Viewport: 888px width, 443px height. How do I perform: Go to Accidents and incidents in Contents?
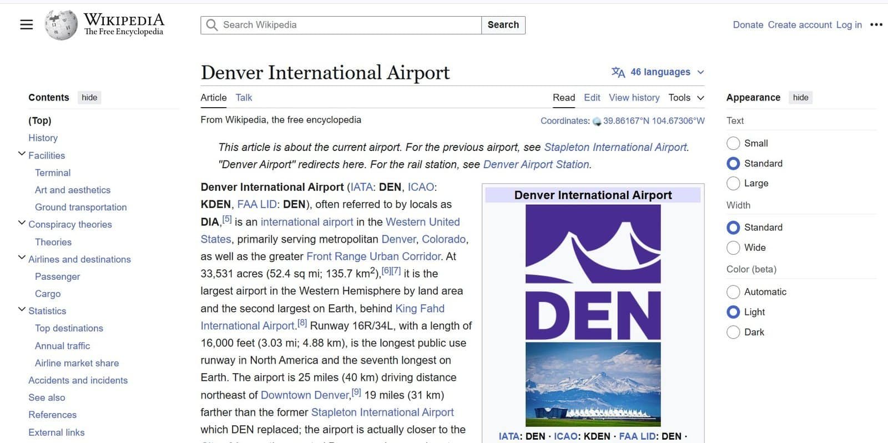pos(78,380)
